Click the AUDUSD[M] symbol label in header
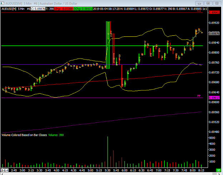Image resolution: width=223 pixels, height=175 pixels. (9, 9)
